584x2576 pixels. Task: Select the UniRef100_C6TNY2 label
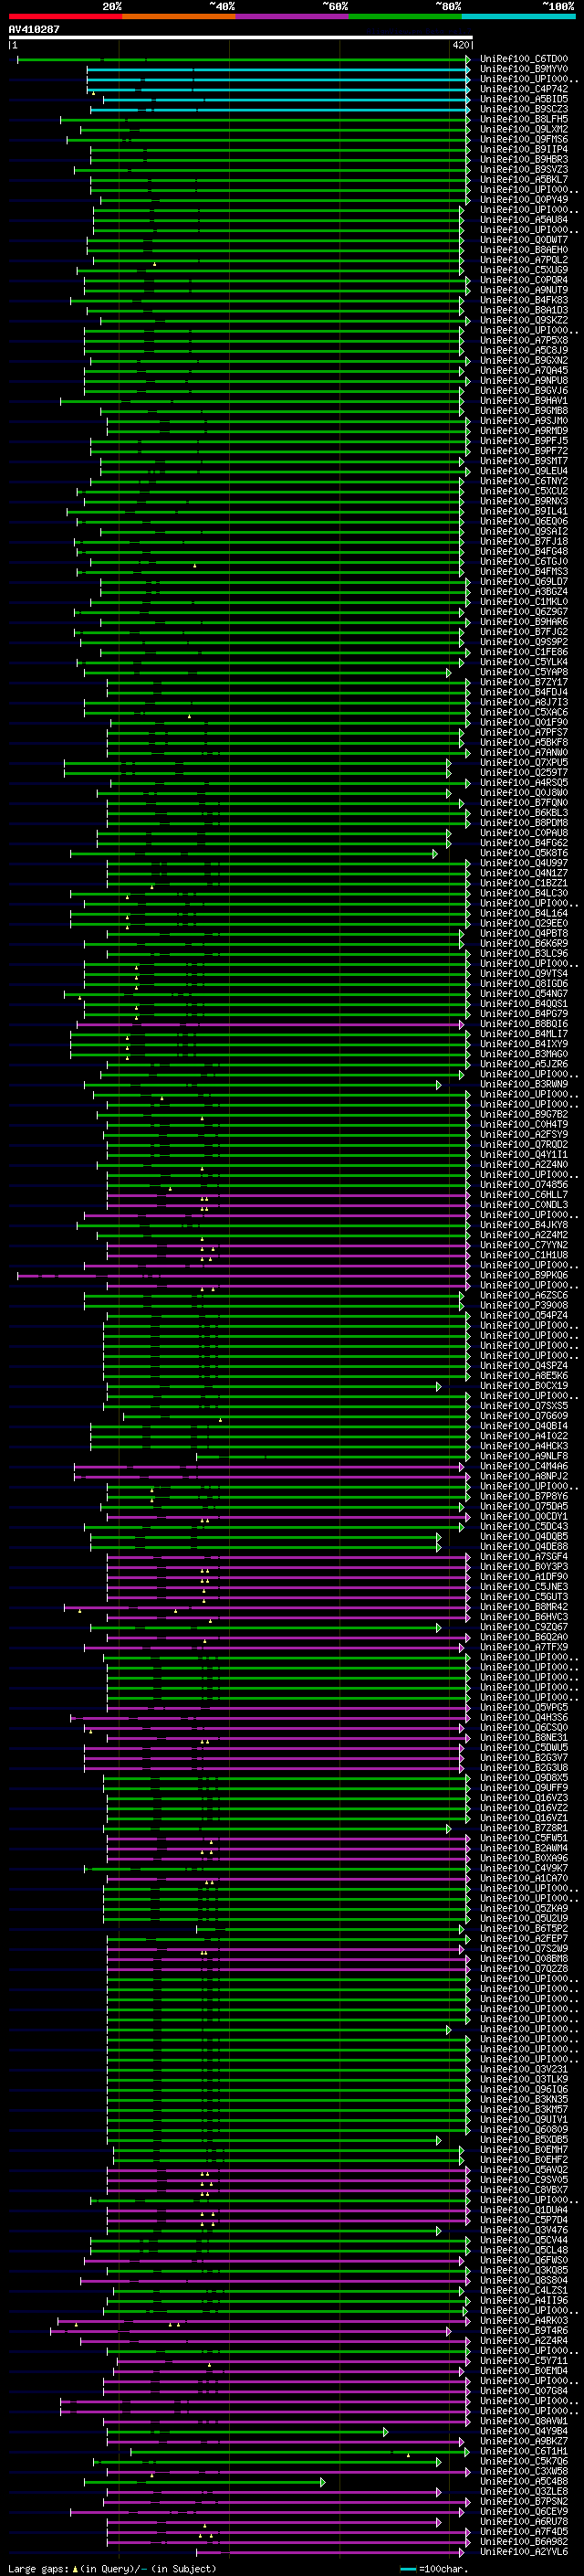click(524, 481)
